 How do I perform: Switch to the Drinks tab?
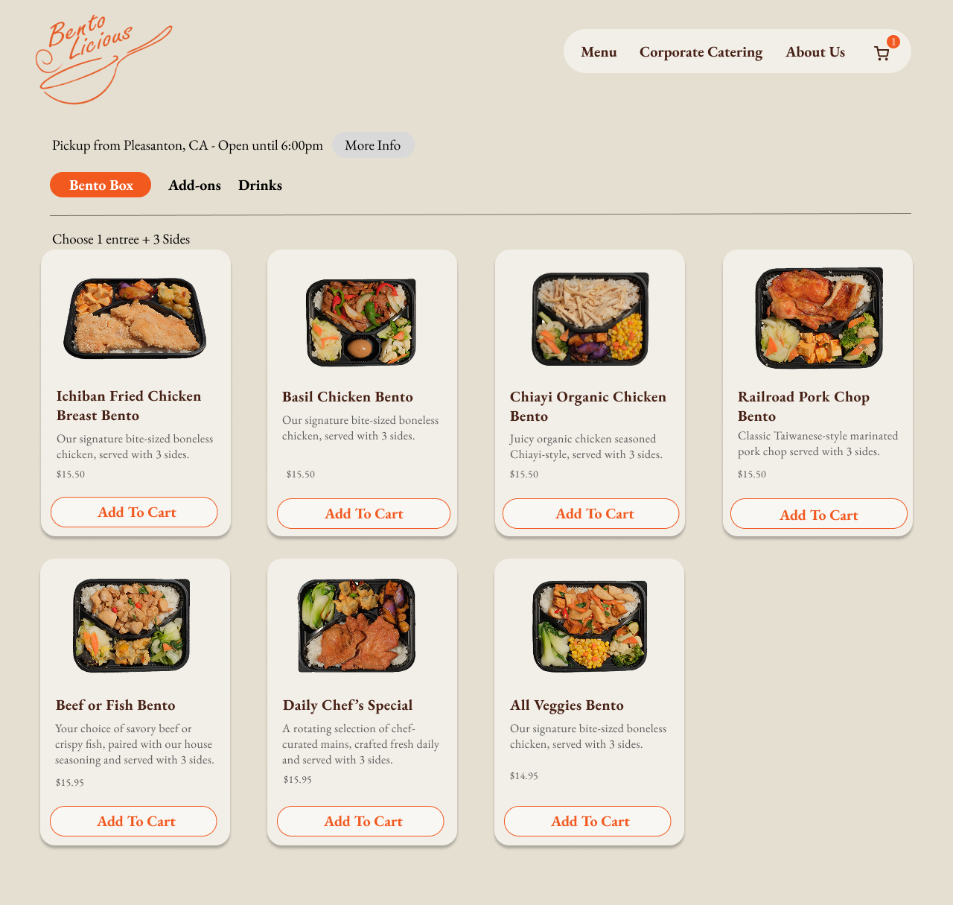[260, 185]
